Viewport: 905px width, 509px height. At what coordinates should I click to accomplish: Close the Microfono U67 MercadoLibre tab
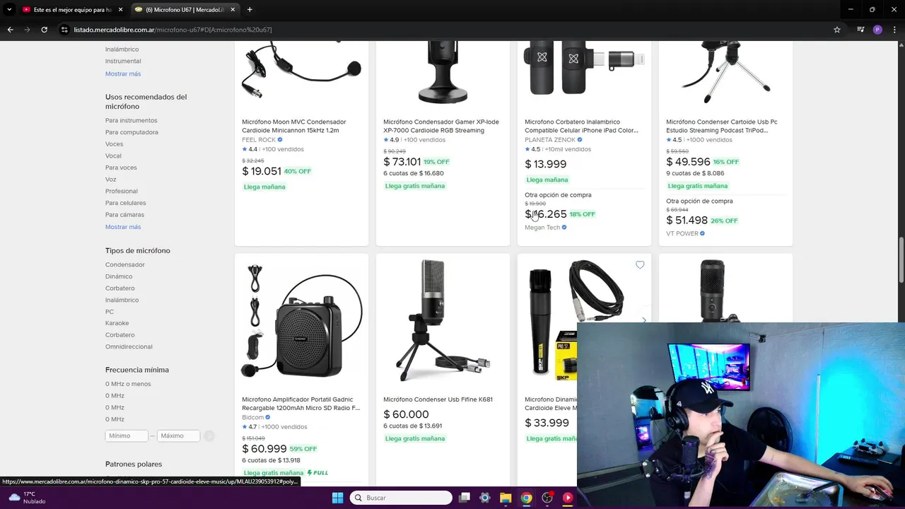tap(233, 10)
